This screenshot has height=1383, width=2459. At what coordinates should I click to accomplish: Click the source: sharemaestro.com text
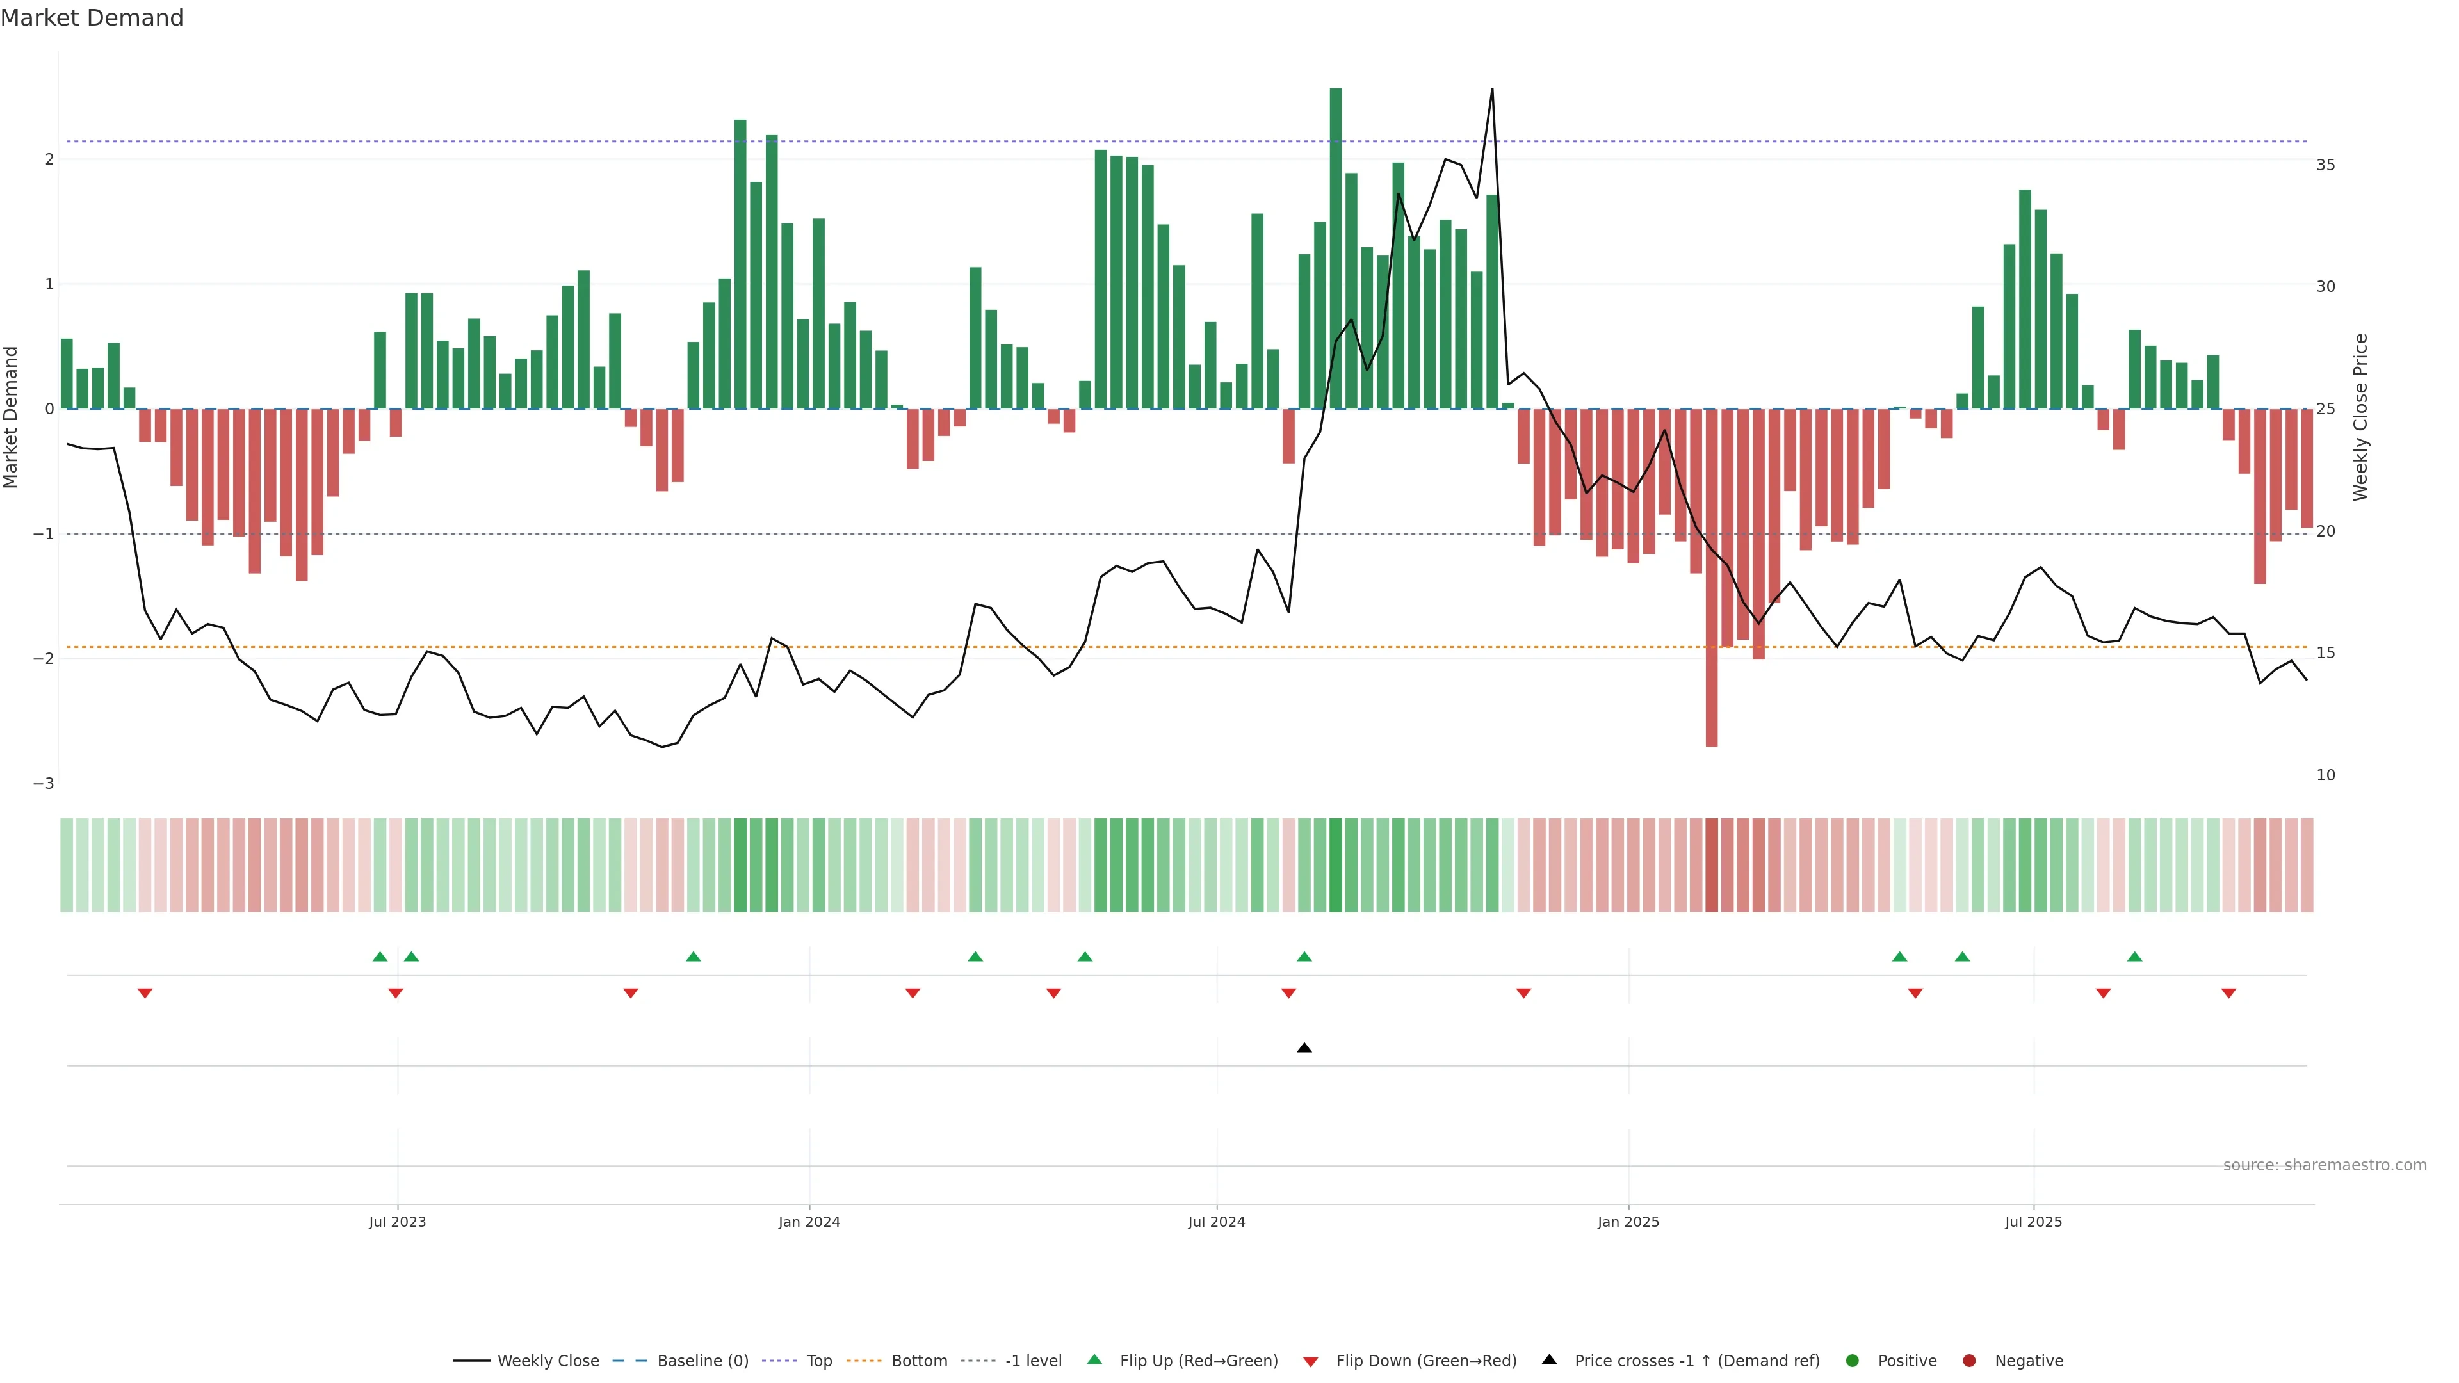tap(2325, 1165)
